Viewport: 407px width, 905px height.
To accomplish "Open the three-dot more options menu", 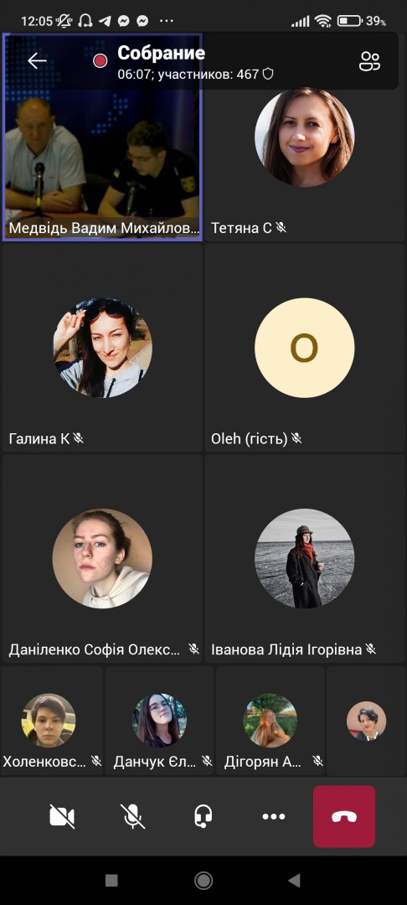I will point(273,817).
